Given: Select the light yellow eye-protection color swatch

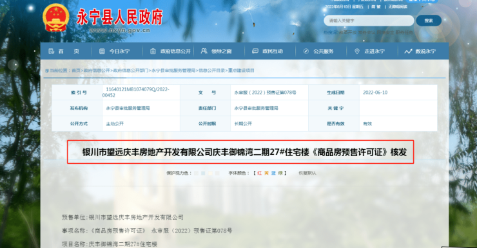Looking at the screenshot, I should click(210, 173).
